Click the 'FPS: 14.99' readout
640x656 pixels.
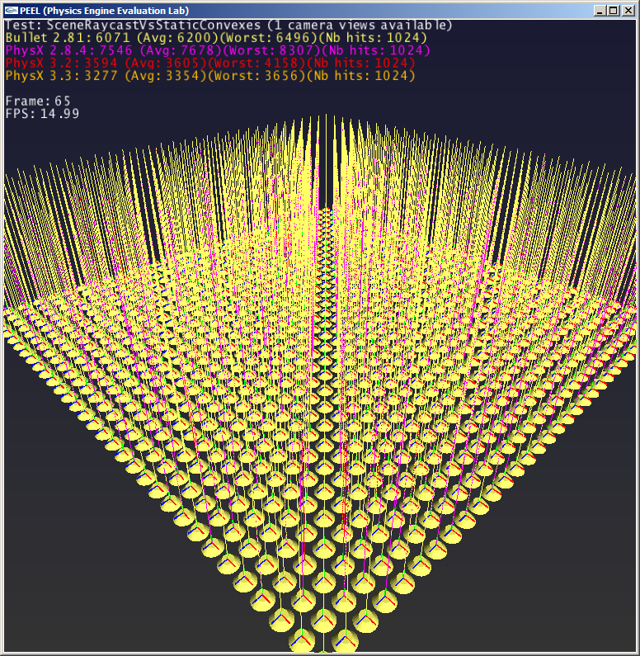click(42, 113)
